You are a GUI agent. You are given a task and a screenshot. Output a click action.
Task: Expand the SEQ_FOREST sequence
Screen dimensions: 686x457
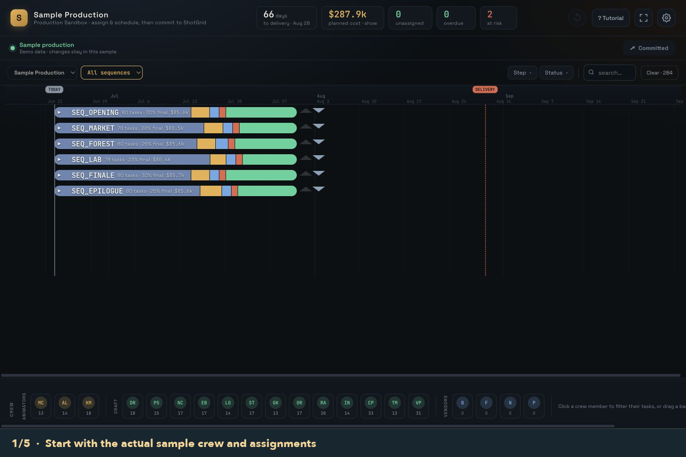coord(59,144)
